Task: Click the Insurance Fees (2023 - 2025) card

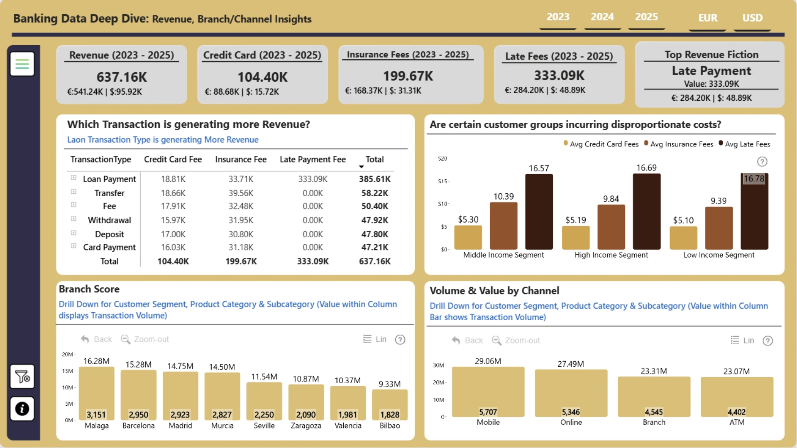Action: click(x=411, y=74)
